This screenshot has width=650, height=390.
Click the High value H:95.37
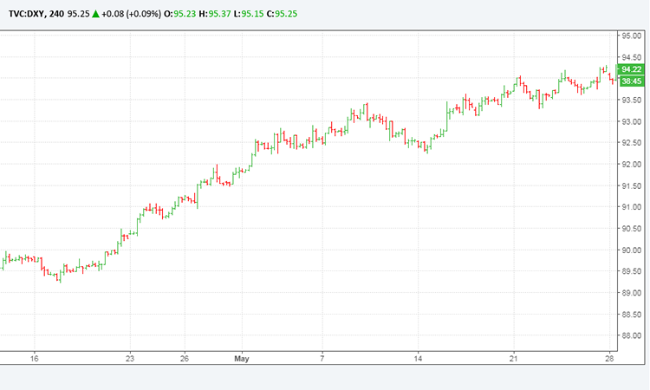(x=224, y=15)
